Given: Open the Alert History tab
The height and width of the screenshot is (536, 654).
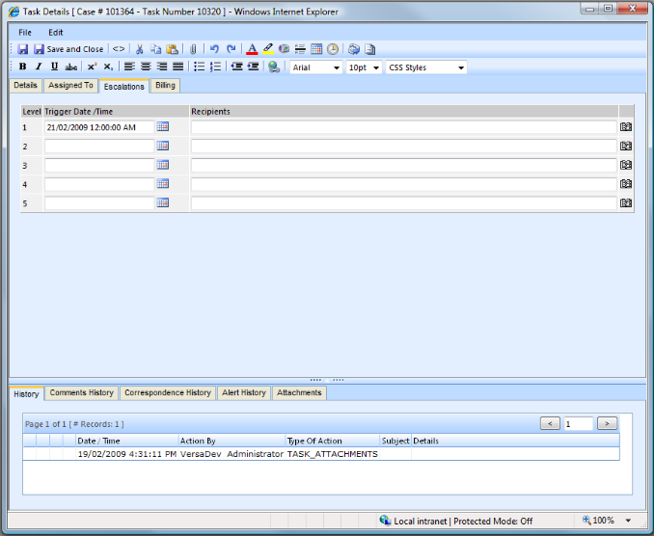Looking at the screenshot, I should pyautogui.click(x=244, y=392).
